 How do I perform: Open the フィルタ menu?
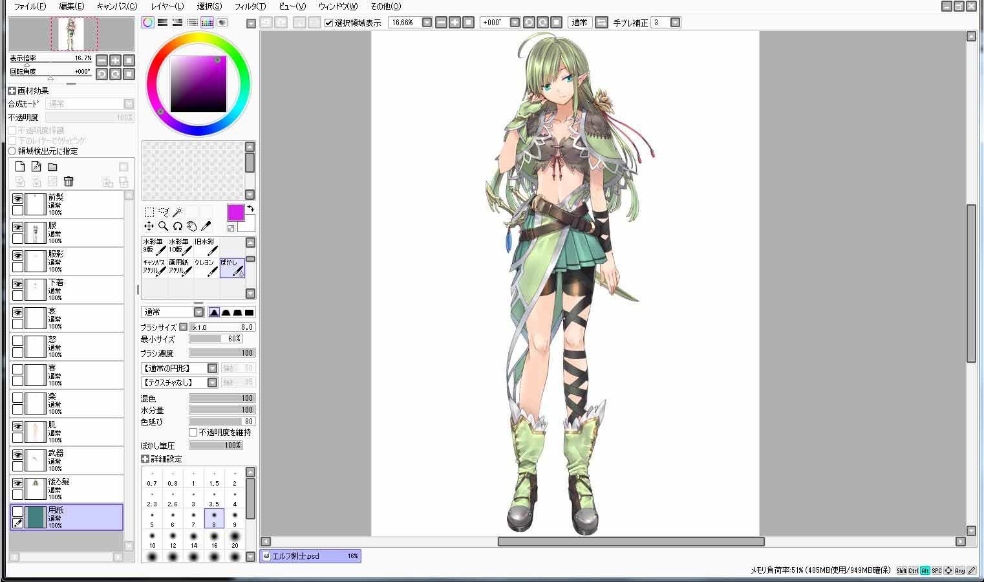(250, 6)
